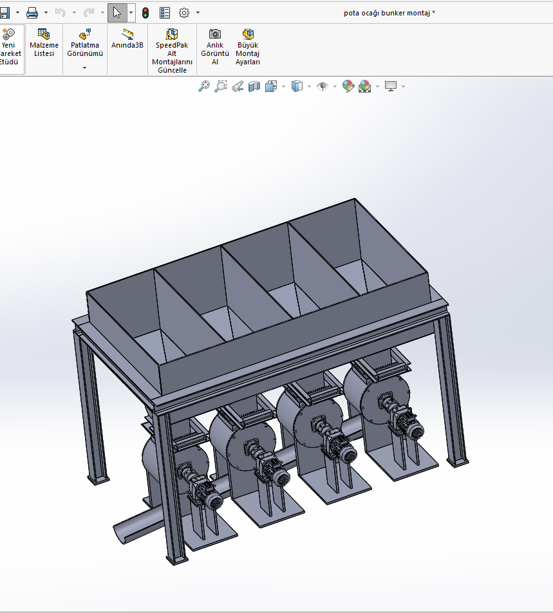This screenshot has height=613, width=553.
Task: Select the Zoom to Area tool
Action: 221,86
